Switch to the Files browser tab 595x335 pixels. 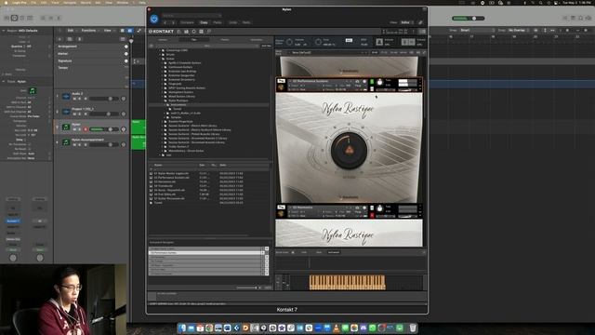pos(194,39)
